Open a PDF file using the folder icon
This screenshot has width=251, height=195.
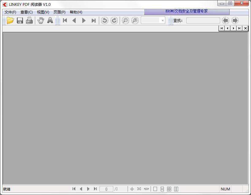point(10,20)
